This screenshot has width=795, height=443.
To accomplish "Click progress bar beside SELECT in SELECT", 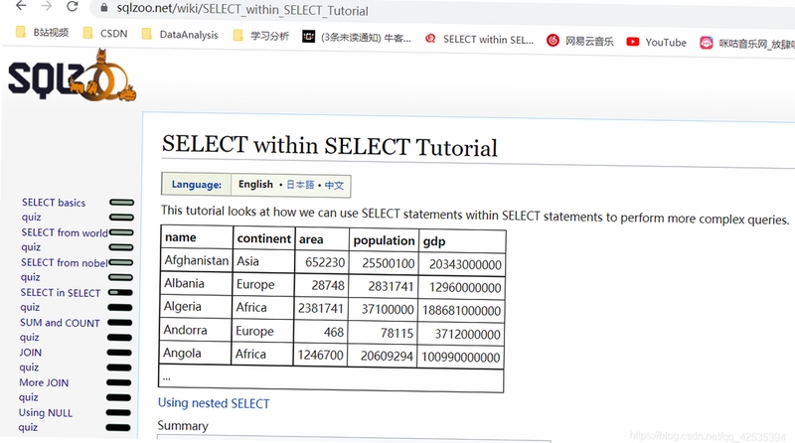I will (120, 292).
